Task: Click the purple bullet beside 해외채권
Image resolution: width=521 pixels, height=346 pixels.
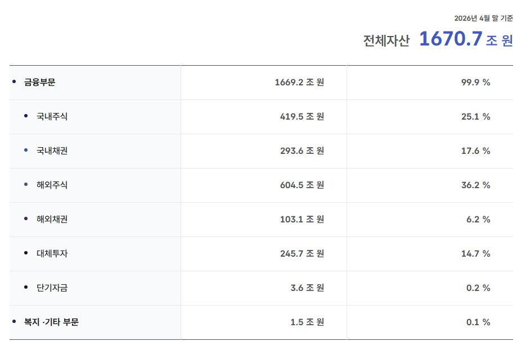Action: click(26, 218)
